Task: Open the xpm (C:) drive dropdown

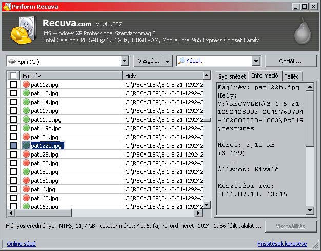Action: click(x=124, y=61)
